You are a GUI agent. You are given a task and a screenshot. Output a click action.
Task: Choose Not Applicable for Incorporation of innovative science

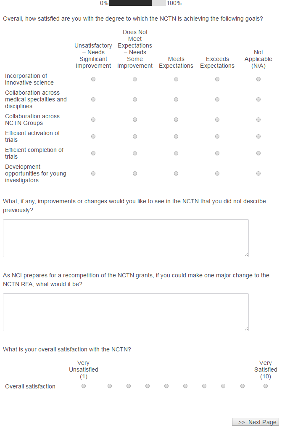tap(258, 79)
